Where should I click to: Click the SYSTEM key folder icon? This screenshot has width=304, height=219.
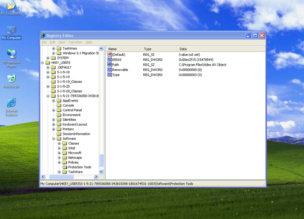pyautogui.click(x=53, y=58)
